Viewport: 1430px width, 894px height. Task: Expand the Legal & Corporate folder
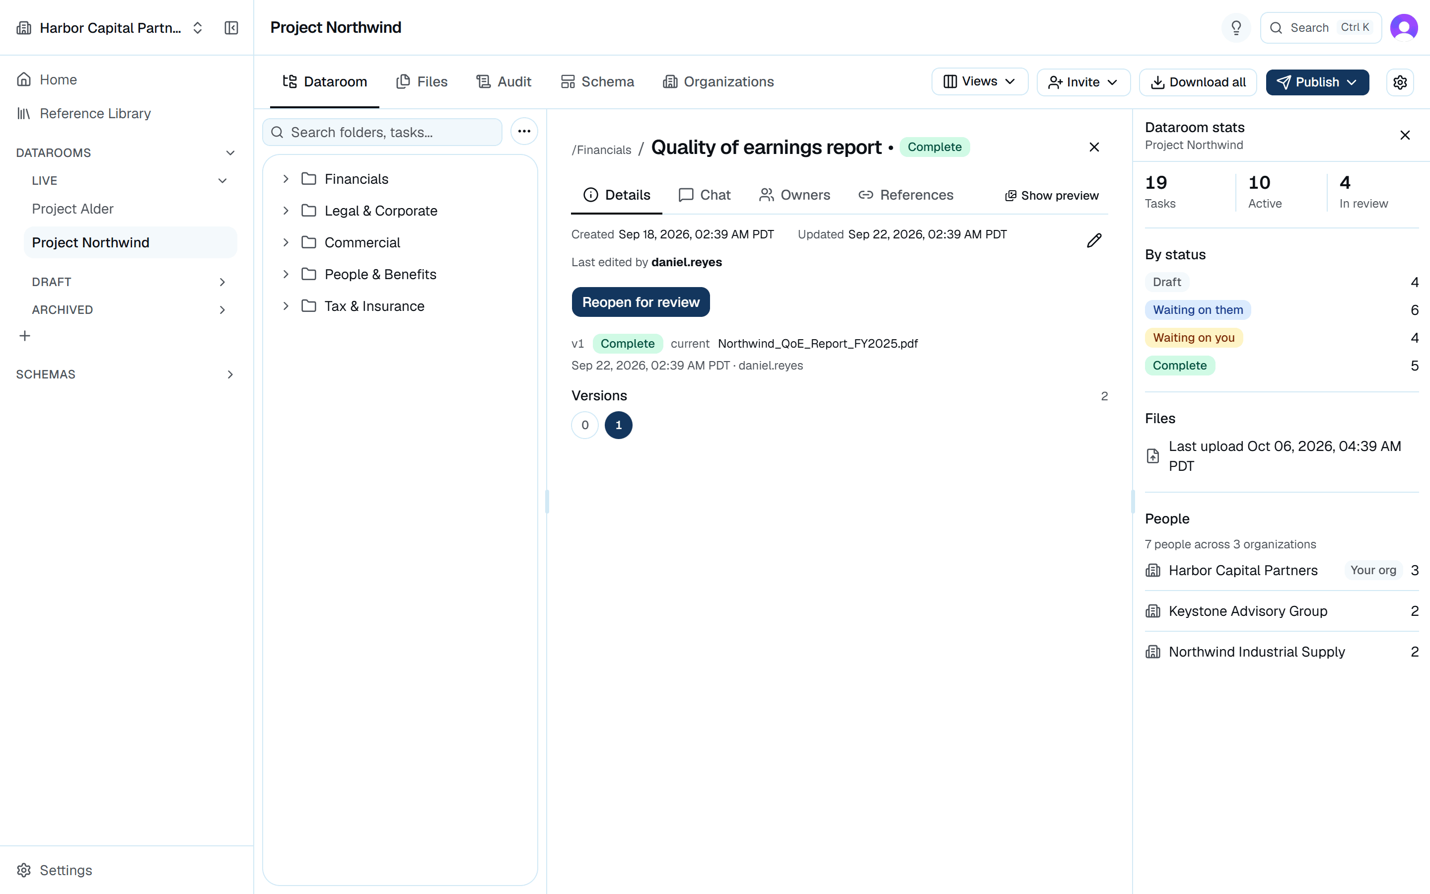tap(286, 211)
